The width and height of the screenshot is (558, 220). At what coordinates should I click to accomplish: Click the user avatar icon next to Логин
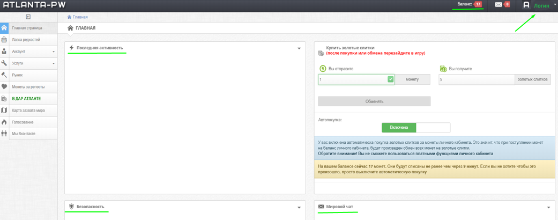point(526,5)
